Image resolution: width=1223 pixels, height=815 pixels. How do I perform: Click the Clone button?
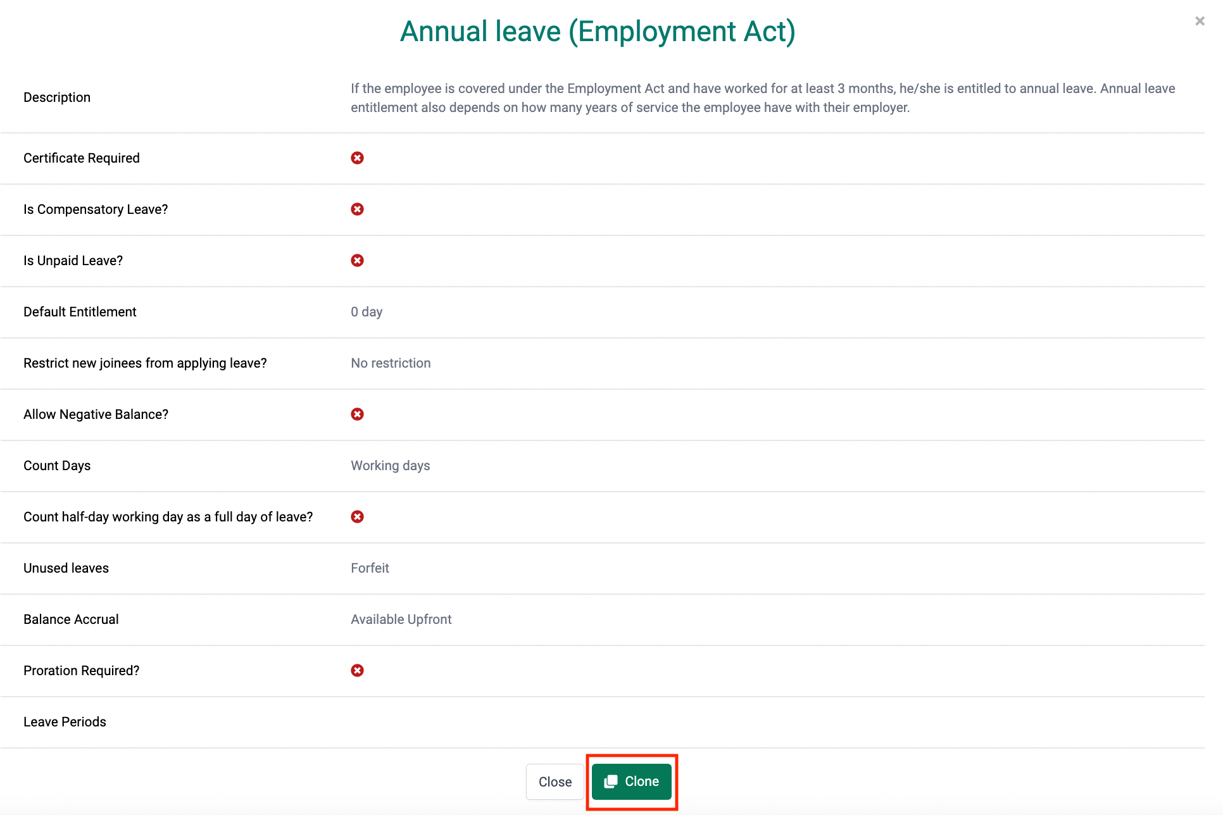click(631, 781)
